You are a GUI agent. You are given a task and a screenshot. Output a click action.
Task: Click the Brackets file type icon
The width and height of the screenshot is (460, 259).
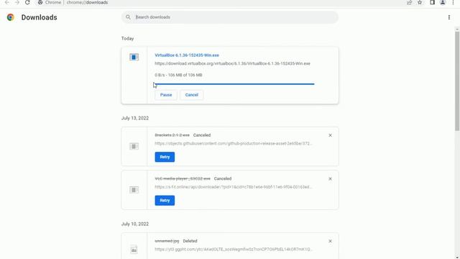[134, 146]
